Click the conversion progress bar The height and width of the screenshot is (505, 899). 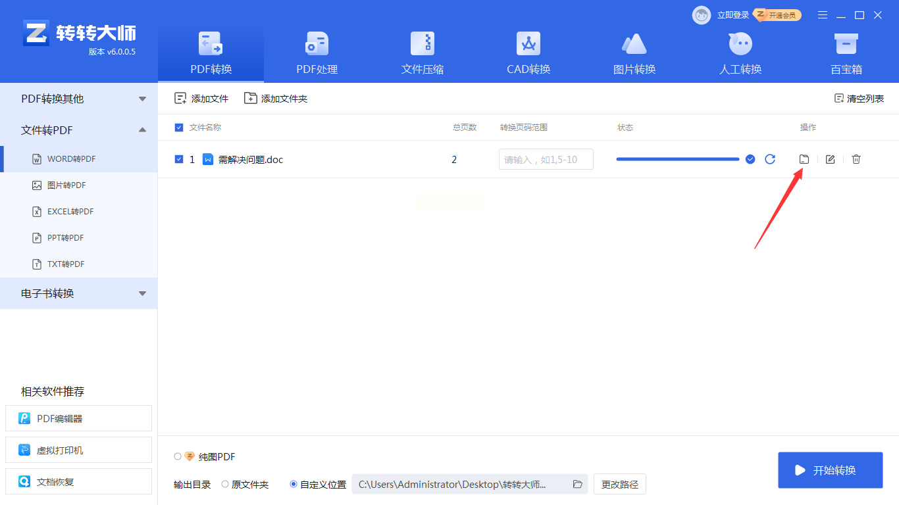(678, 159)
